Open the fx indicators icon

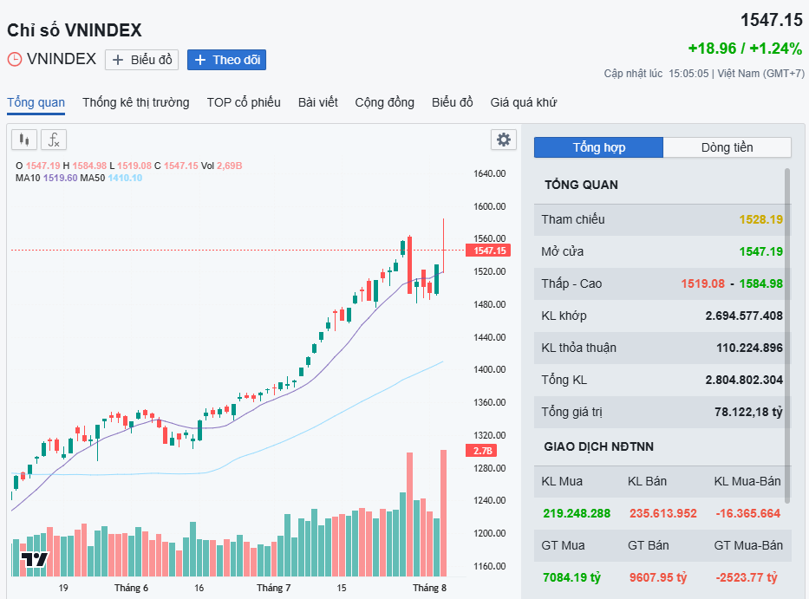click(54, 140)
